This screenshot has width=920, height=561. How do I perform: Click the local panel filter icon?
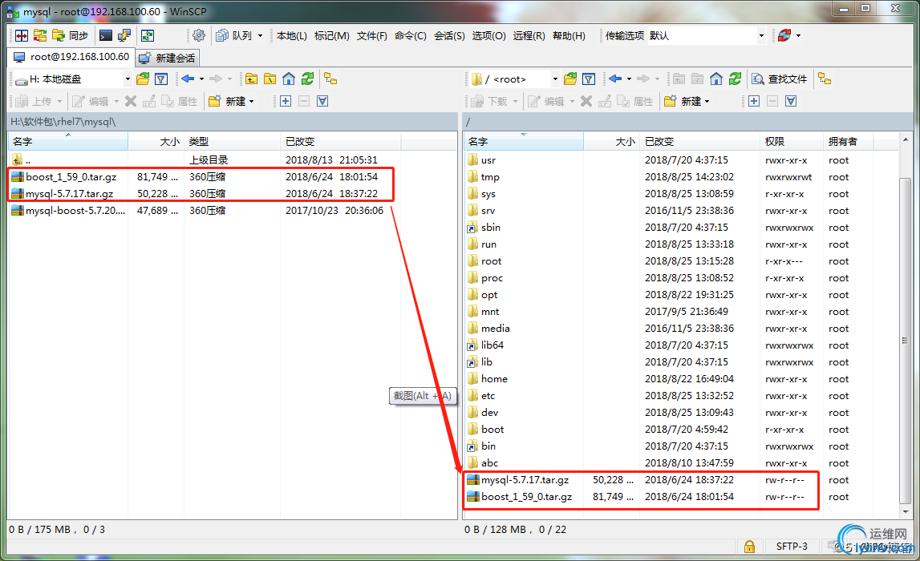point(161,79)
